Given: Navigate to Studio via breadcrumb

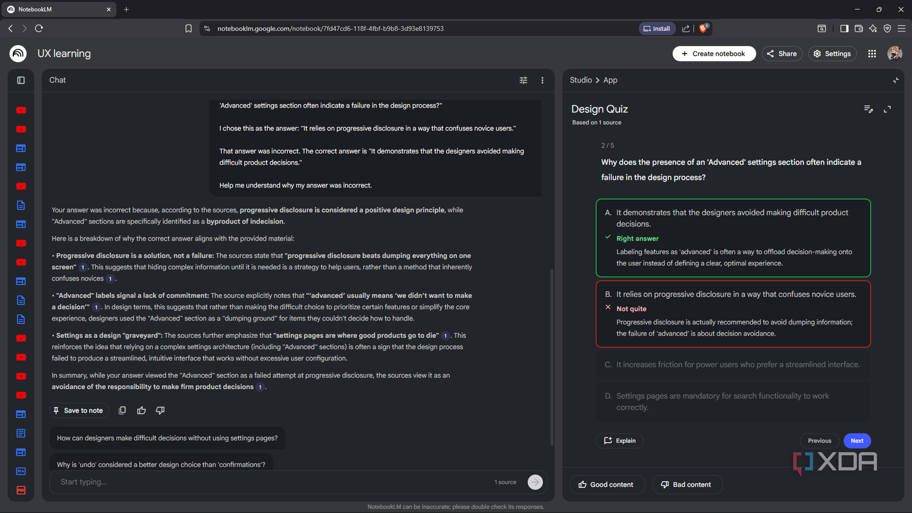Looking at the screenshot, I should point(581,80).
